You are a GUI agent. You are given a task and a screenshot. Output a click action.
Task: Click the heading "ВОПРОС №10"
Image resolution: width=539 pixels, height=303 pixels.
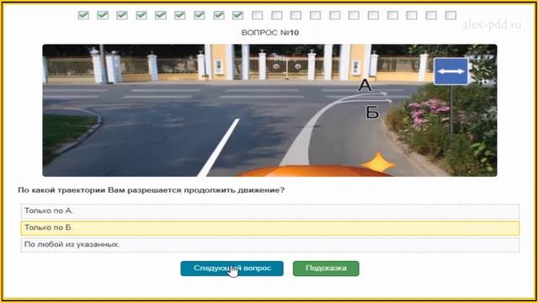(269, 33)
